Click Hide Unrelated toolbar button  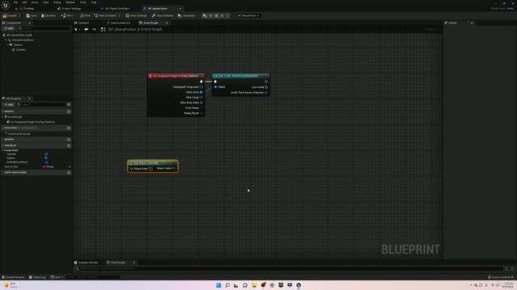[x=105, y=15]
